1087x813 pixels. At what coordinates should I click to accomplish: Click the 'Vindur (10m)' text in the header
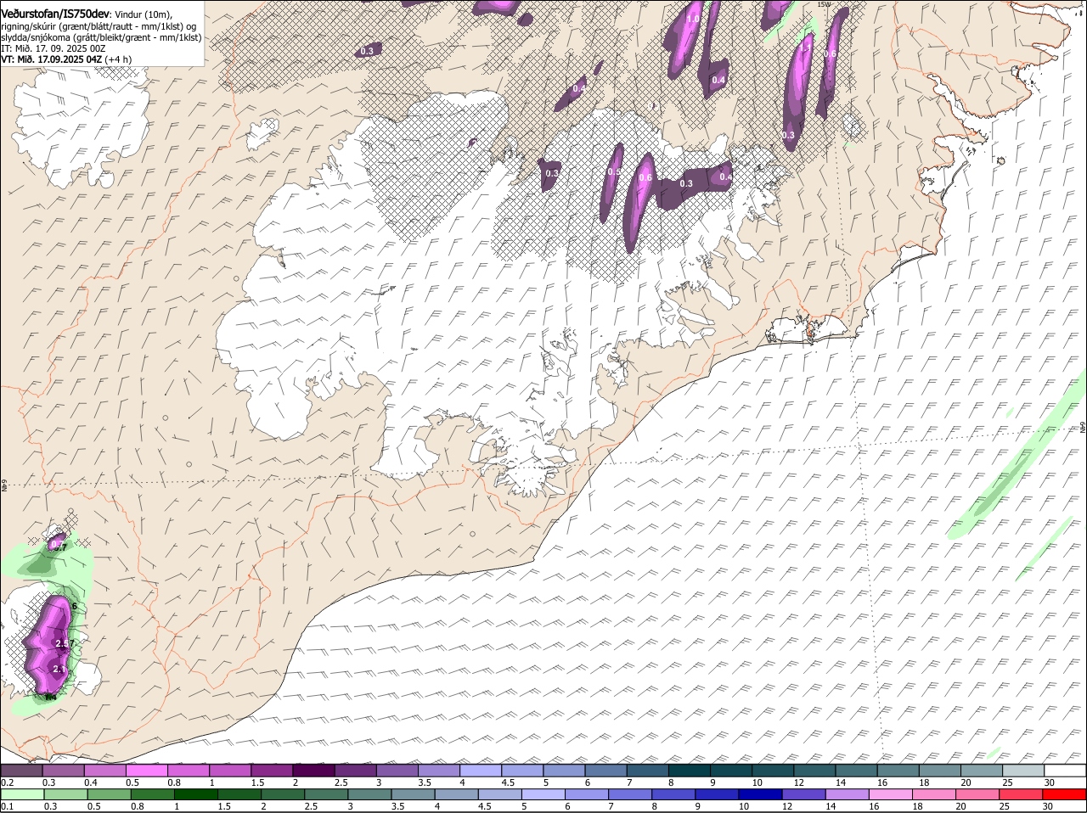click(144, 15)
